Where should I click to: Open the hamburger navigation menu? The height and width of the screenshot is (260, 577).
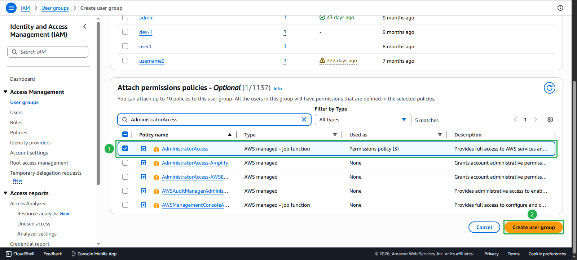(x=11, y=8)
